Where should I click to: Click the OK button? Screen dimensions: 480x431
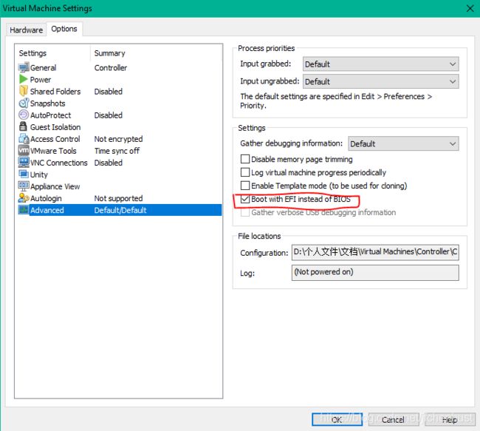pos(337,419)
